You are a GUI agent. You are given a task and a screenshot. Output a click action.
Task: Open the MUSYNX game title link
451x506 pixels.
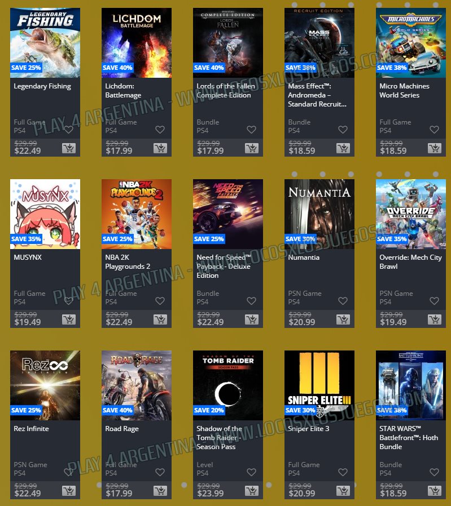pos(28,258)
